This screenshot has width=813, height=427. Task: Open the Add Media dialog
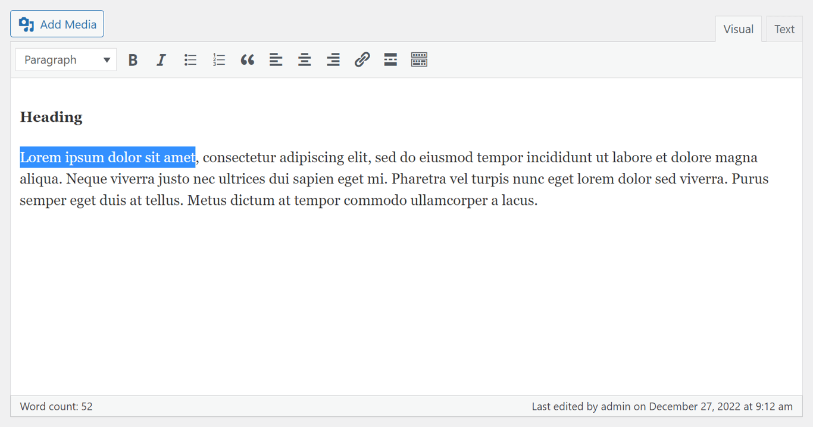[57, 24]
